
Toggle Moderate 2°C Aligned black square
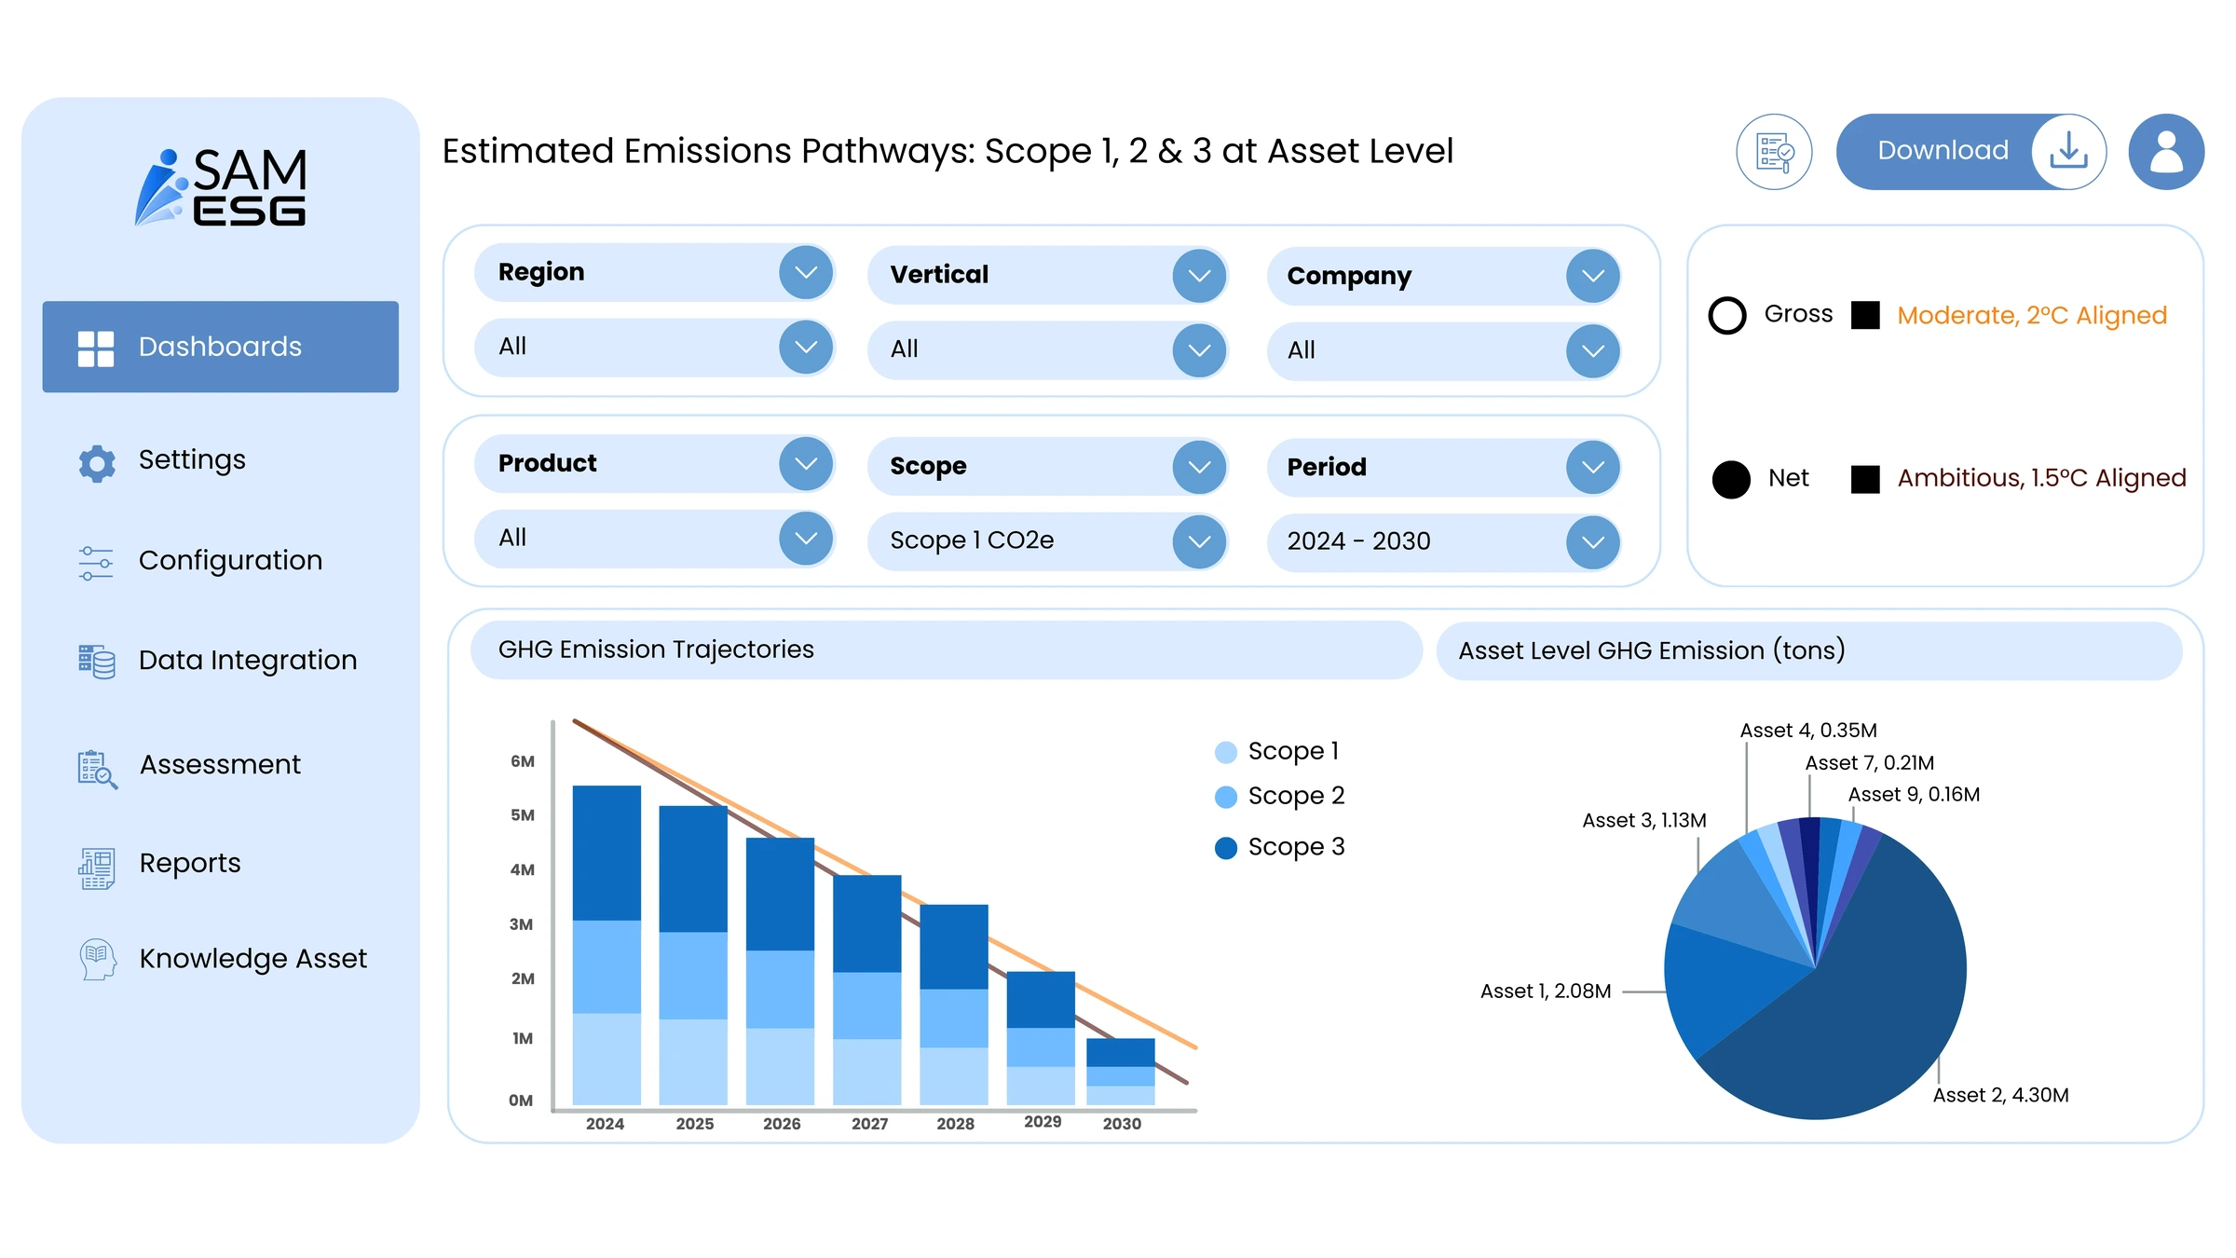click(1865, 315)
